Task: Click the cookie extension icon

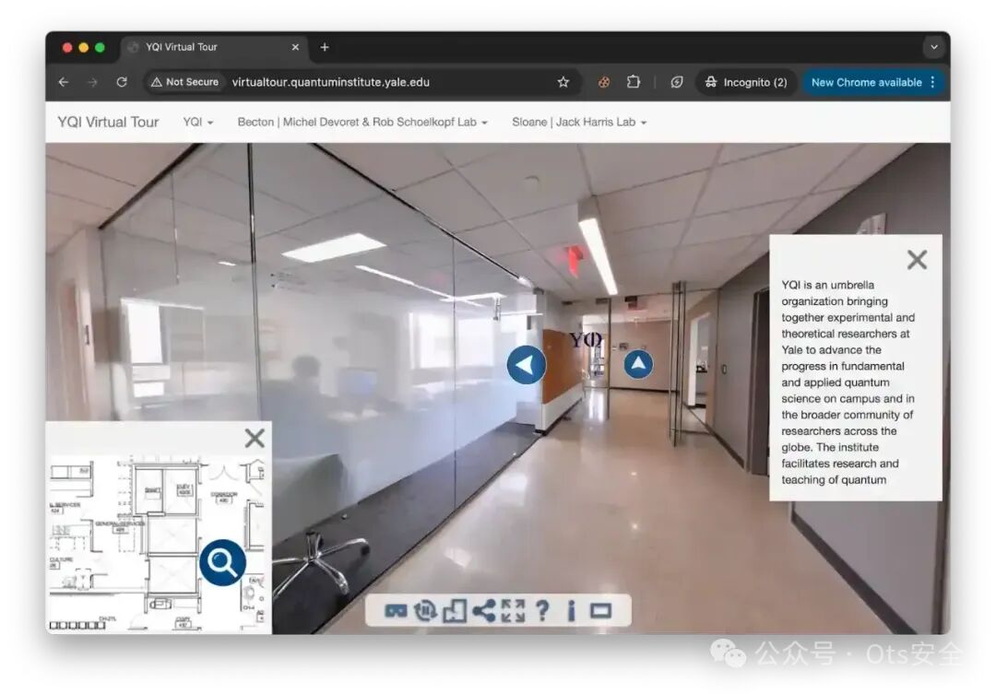Action: pos(603,82)
